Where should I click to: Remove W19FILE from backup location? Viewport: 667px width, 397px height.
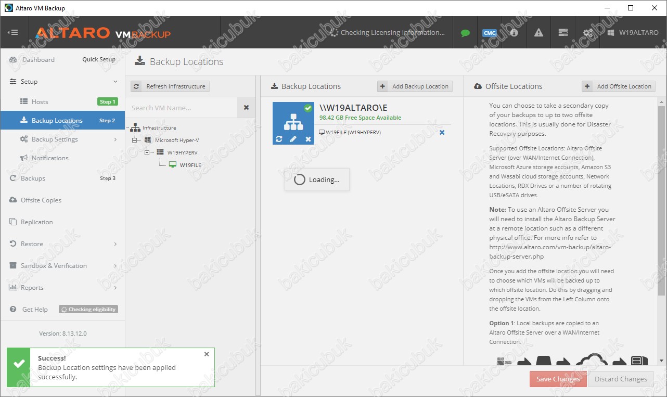pos(442,133)
